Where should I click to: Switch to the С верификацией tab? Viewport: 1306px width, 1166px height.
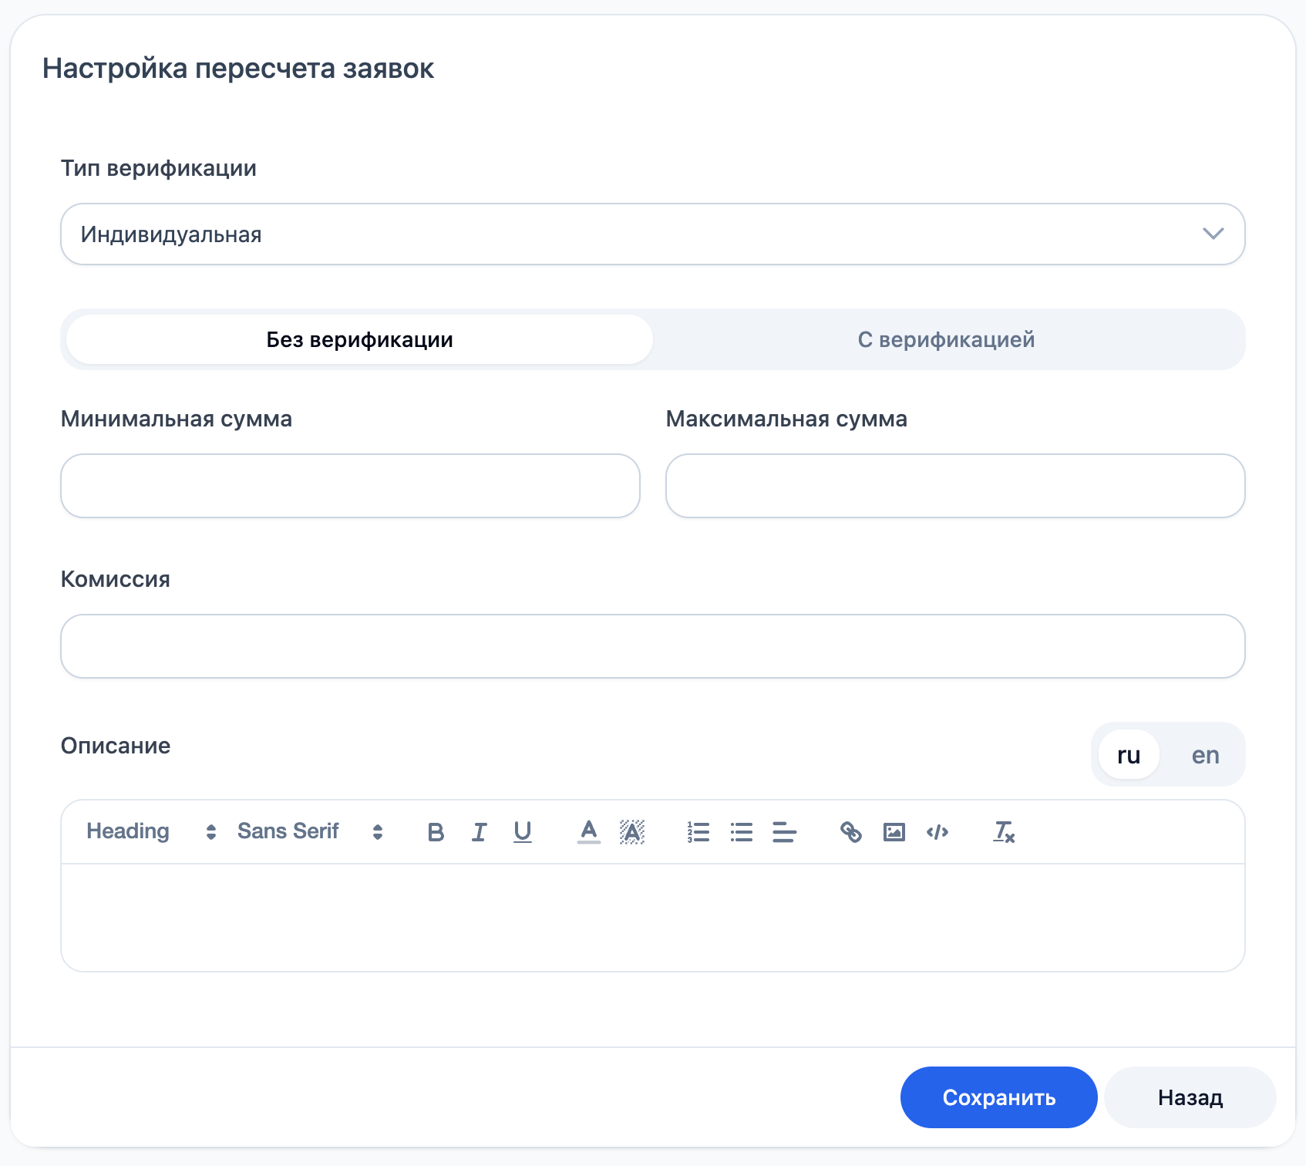point(946,339)
